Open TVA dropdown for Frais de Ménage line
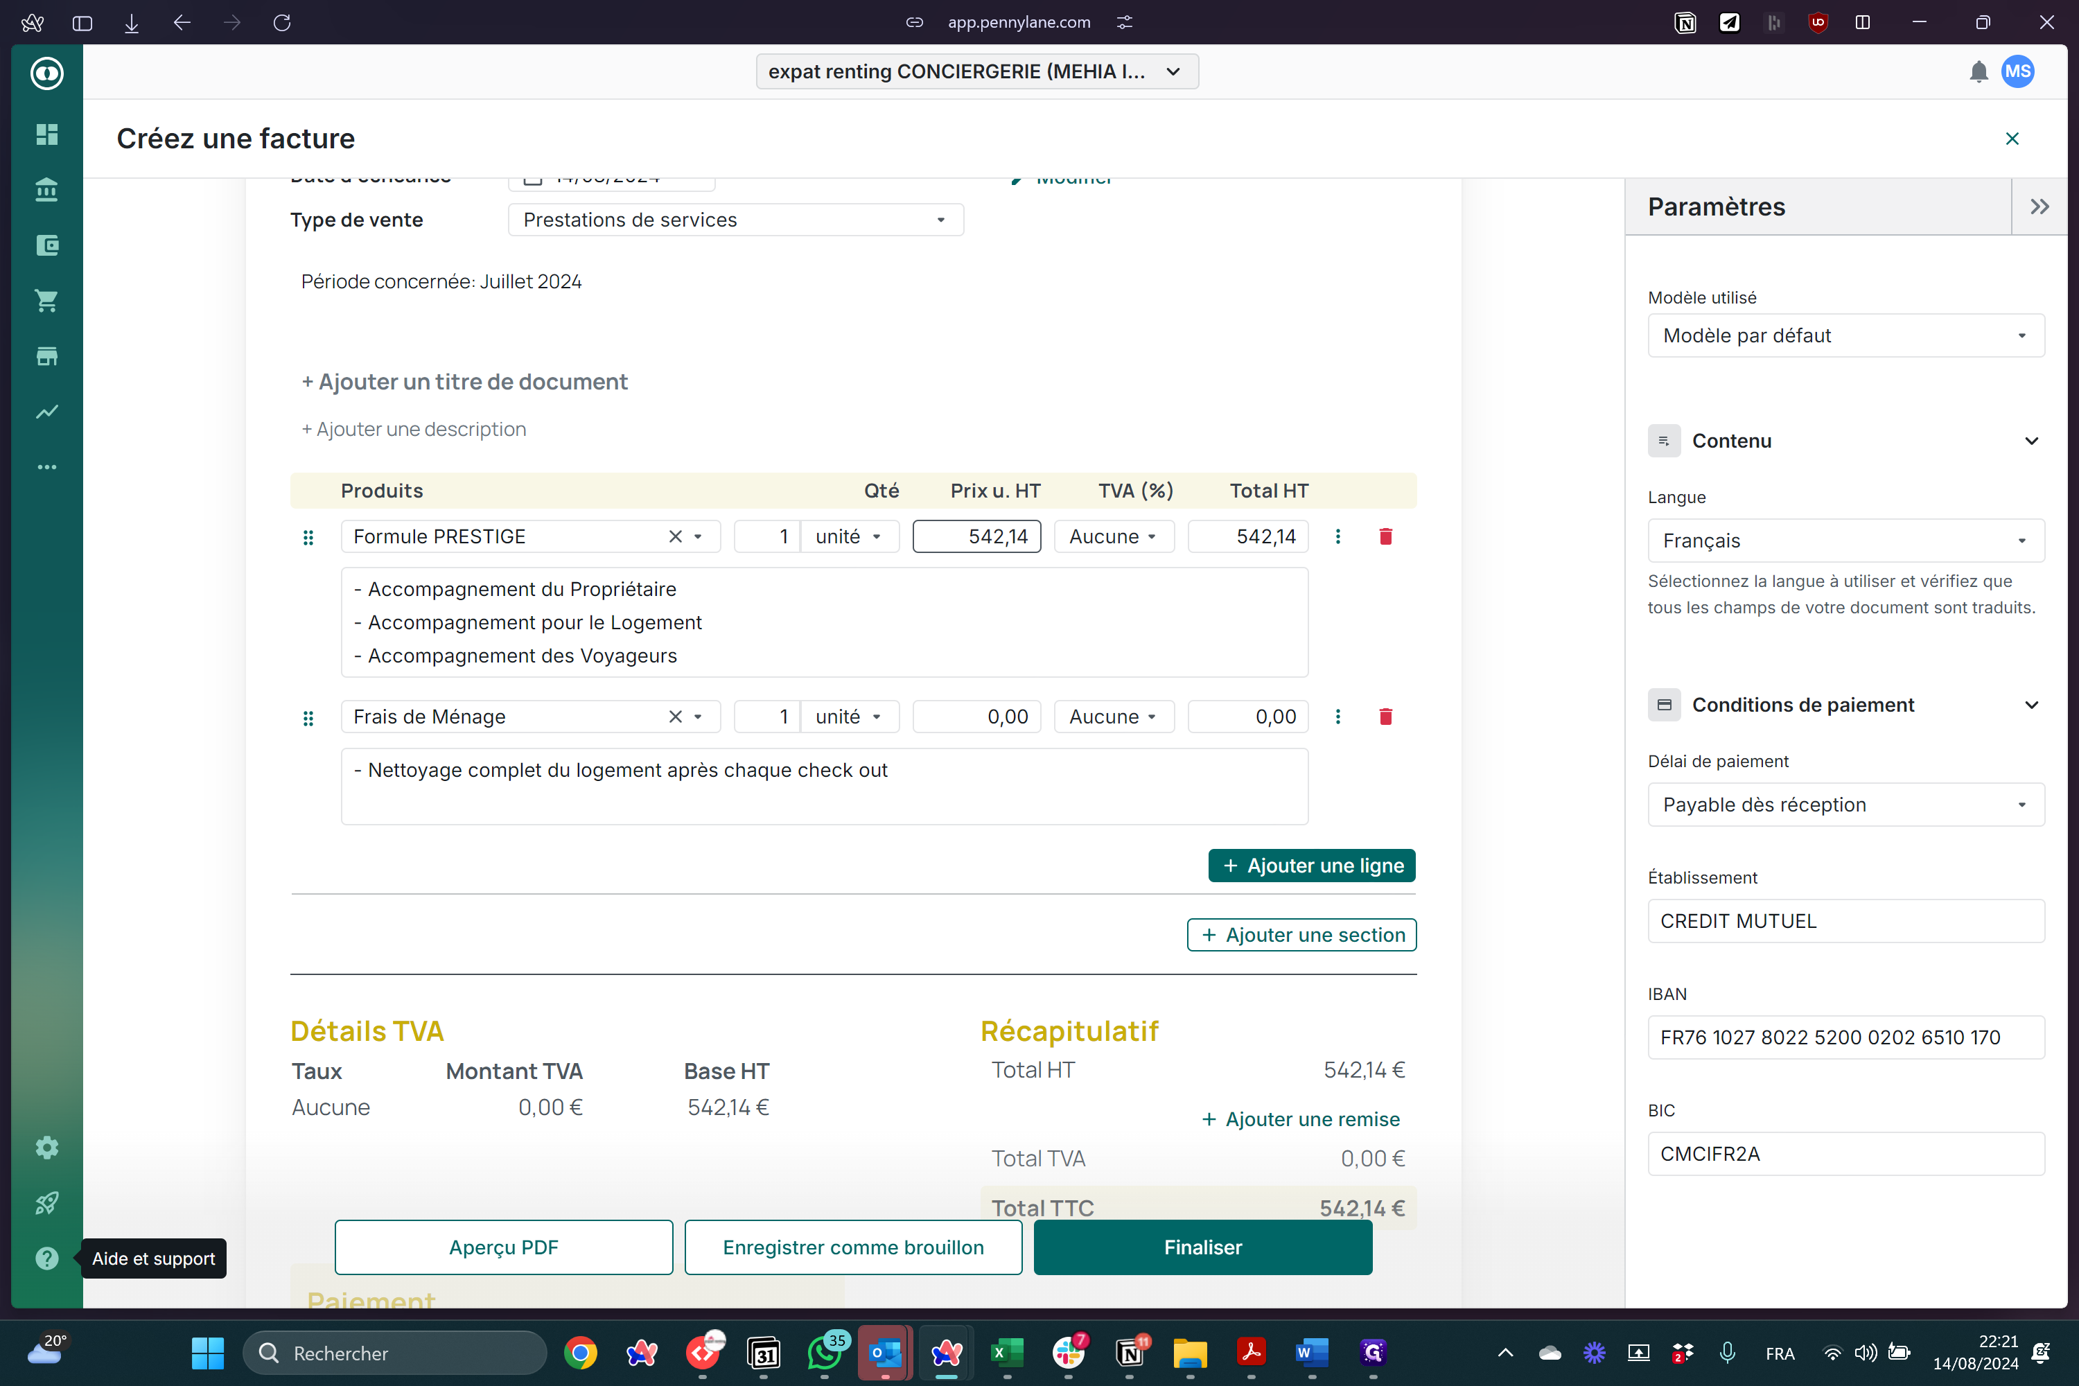The image size is (2079, 1386). pyautogui.click(x=1114, y=717)
